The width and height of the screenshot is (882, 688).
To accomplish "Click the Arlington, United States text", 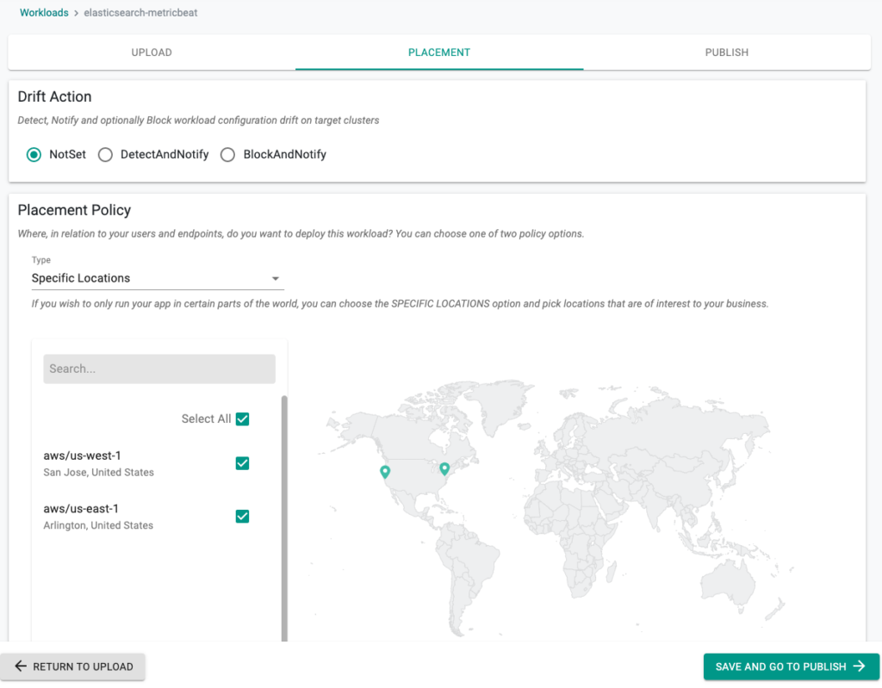I will [x=98, y=525].
